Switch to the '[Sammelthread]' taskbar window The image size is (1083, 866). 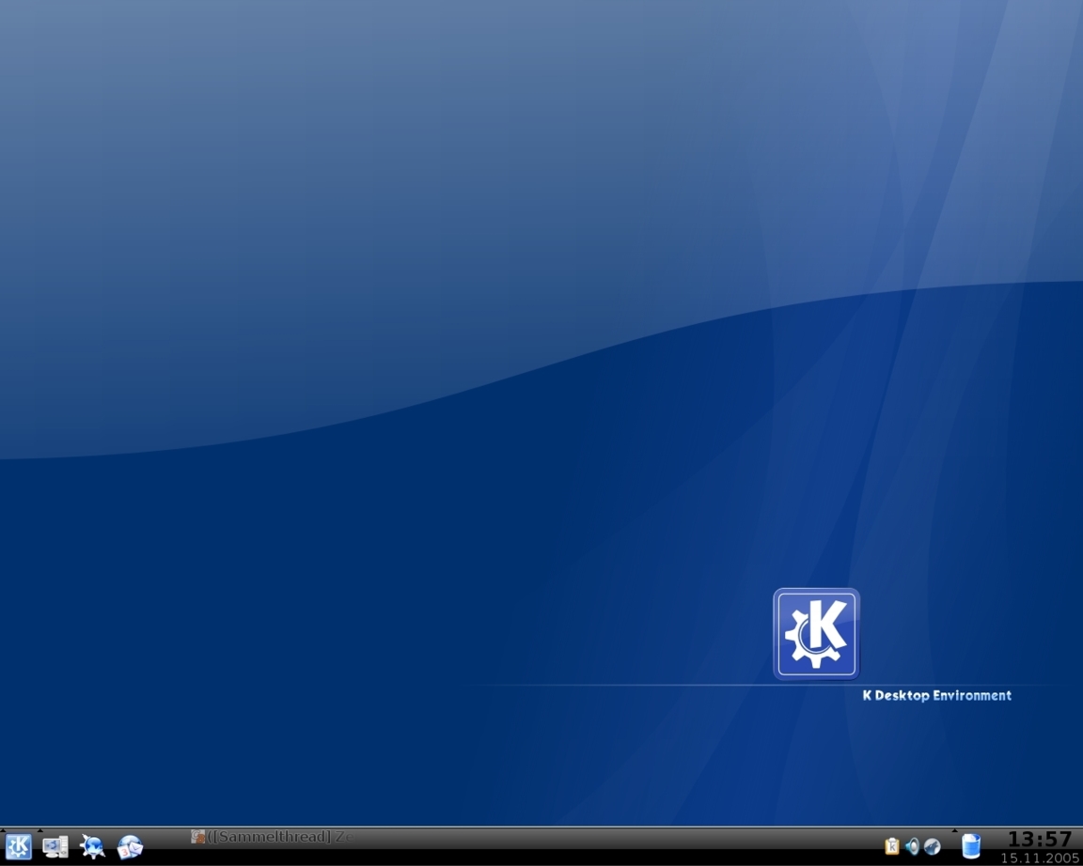tap(272, 837)
